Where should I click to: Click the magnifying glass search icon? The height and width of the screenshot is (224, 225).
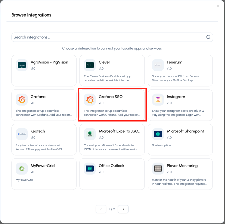[x=208, y=37]
